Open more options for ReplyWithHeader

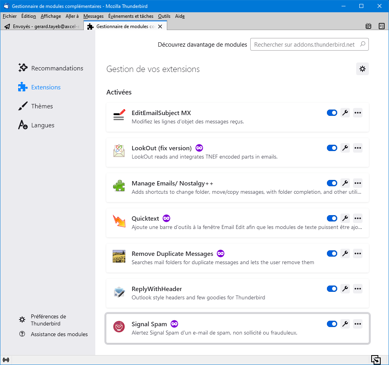pos(358,289)
